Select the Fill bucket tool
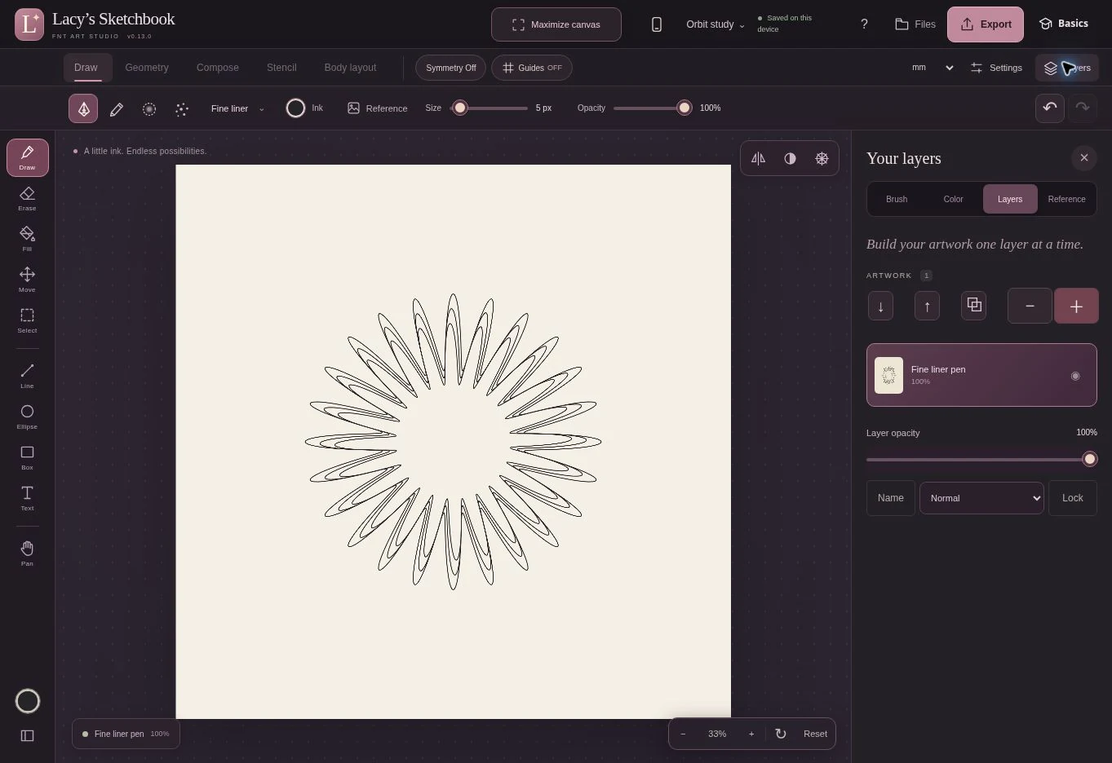The width and height of the screenshot is (1112, 763). (x=27, y=239)
